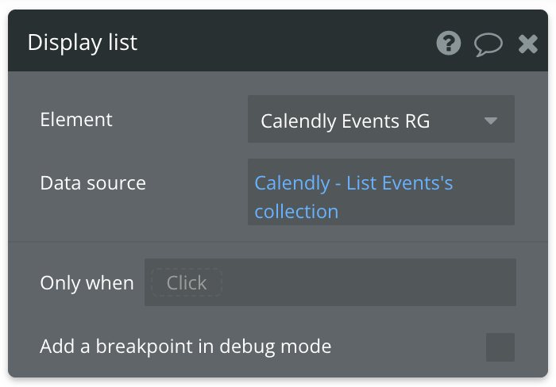Close the Display list panel

coord(528,44)
